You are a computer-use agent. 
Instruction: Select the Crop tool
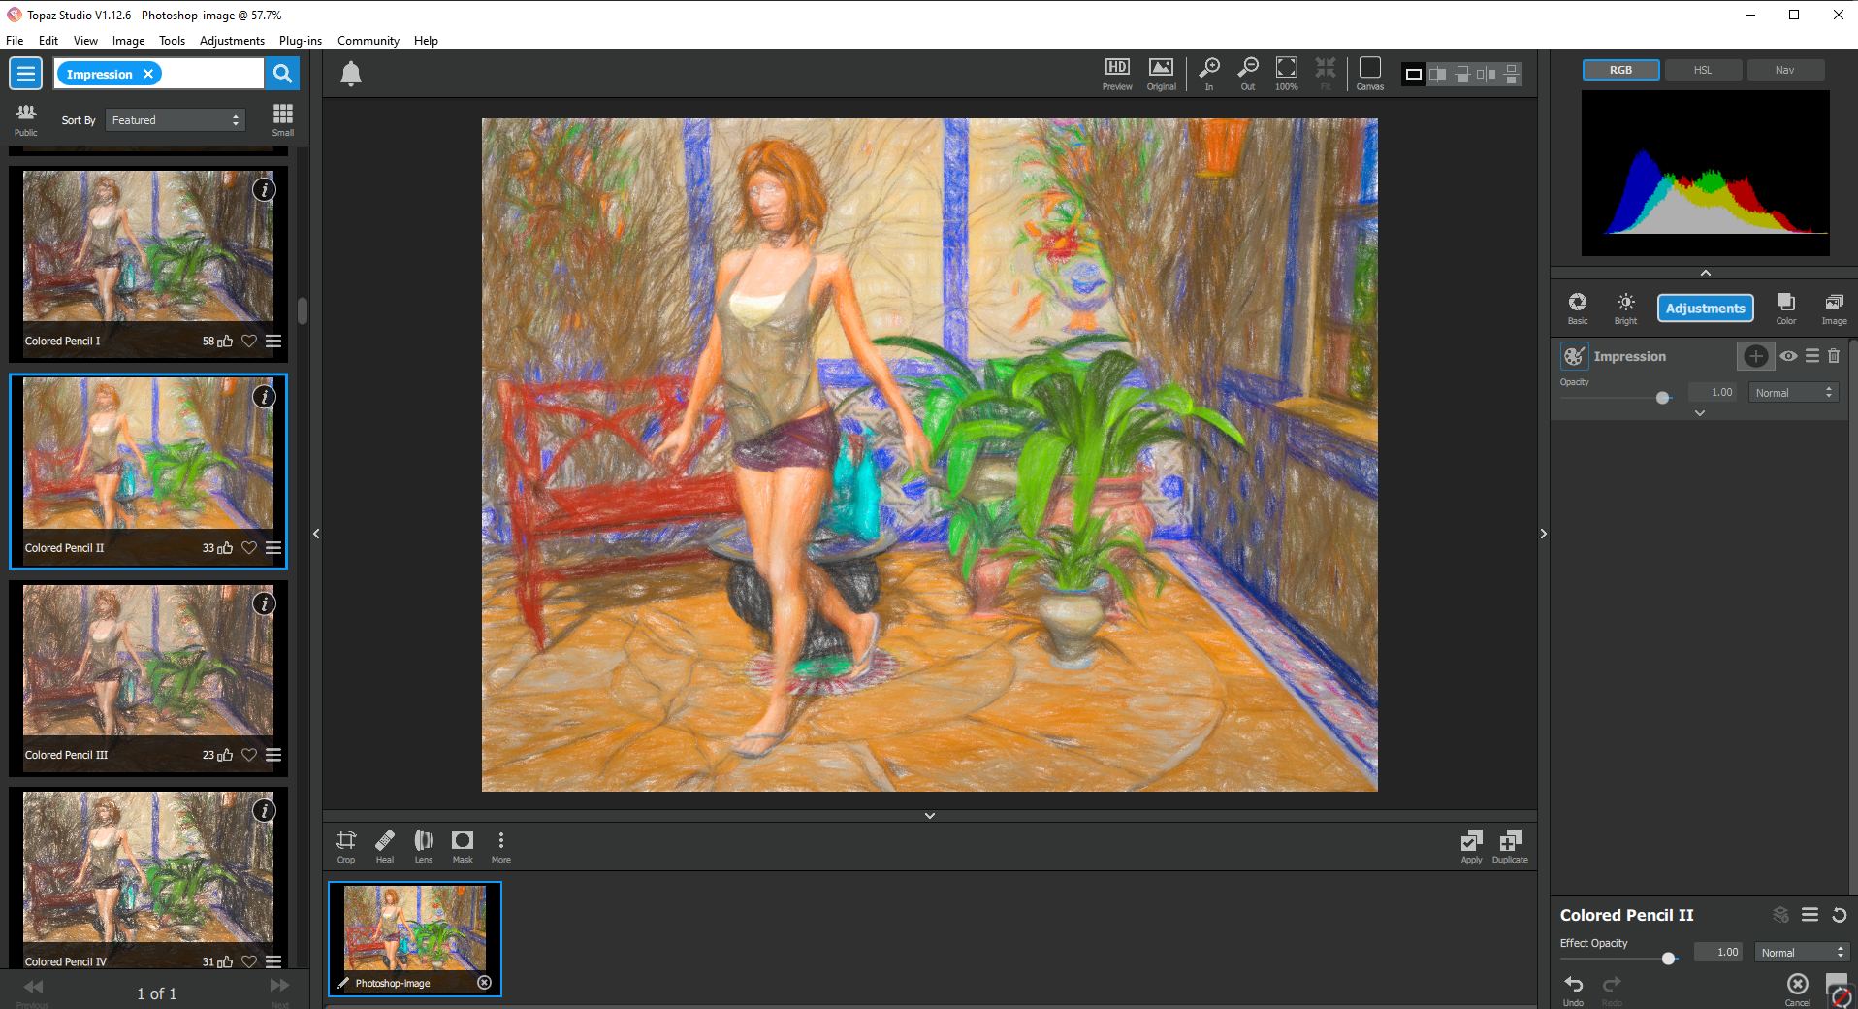click(346, 846)
